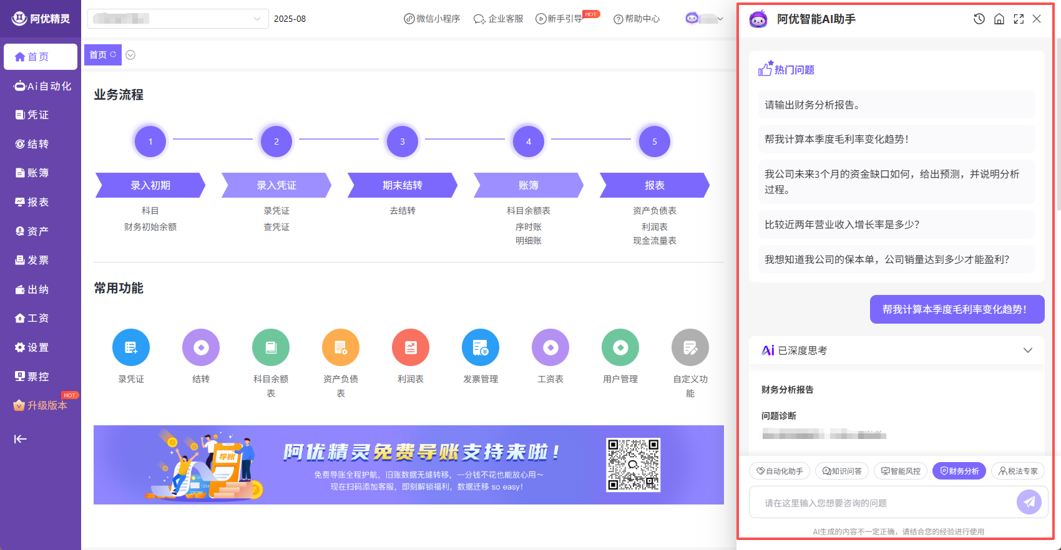Image resolution: width=1061 pixels, height=550 pixels.
Task: Collapse the left sidebar with arrow icon
Action: tap(21, 439)
